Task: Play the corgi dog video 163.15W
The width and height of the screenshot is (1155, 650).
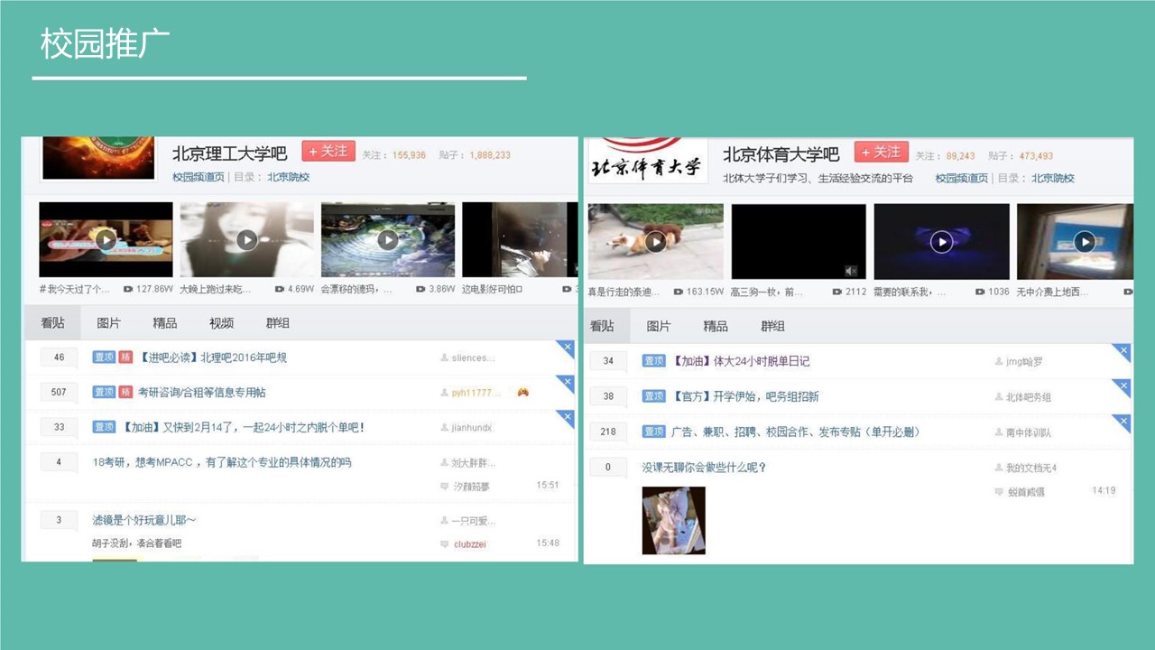Action: pyautogui.click(x=655, y=242)
